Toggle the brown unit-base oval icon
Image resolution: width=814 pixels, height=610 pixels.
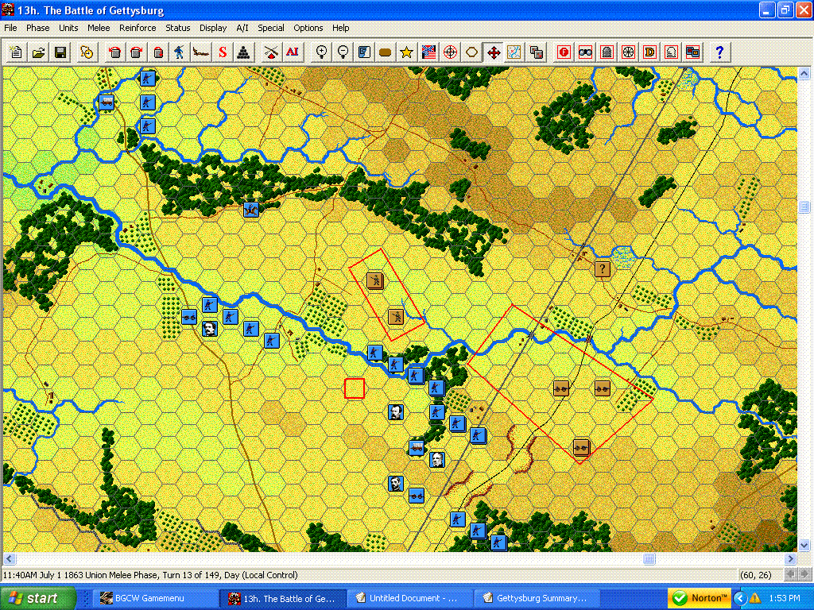pos(386,52)
